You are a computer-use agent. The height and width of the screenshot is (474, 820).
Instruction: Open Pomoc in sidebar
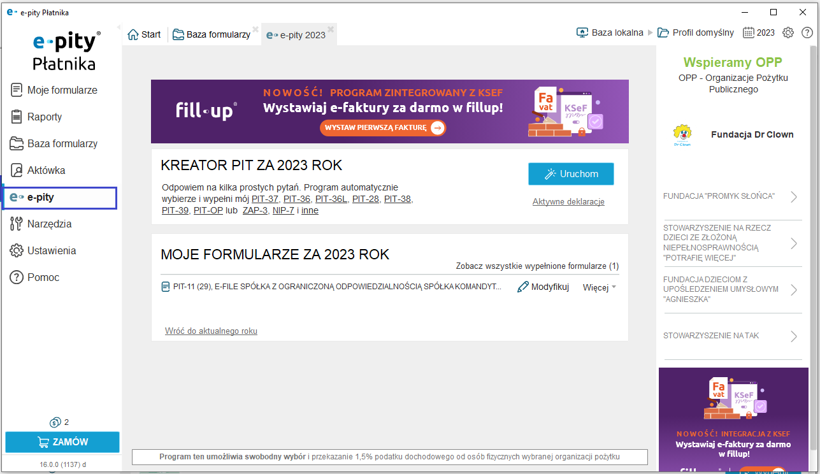point(35,277)
